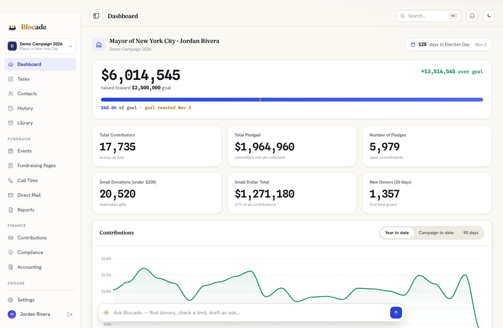Click the Settings label in sidebar
Image resolution: width=503 pixels, height=328 pixels.
click(26, 300)
